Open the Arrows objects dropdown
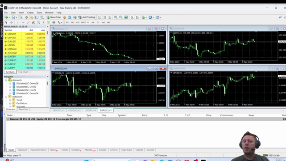 (60, 22)
